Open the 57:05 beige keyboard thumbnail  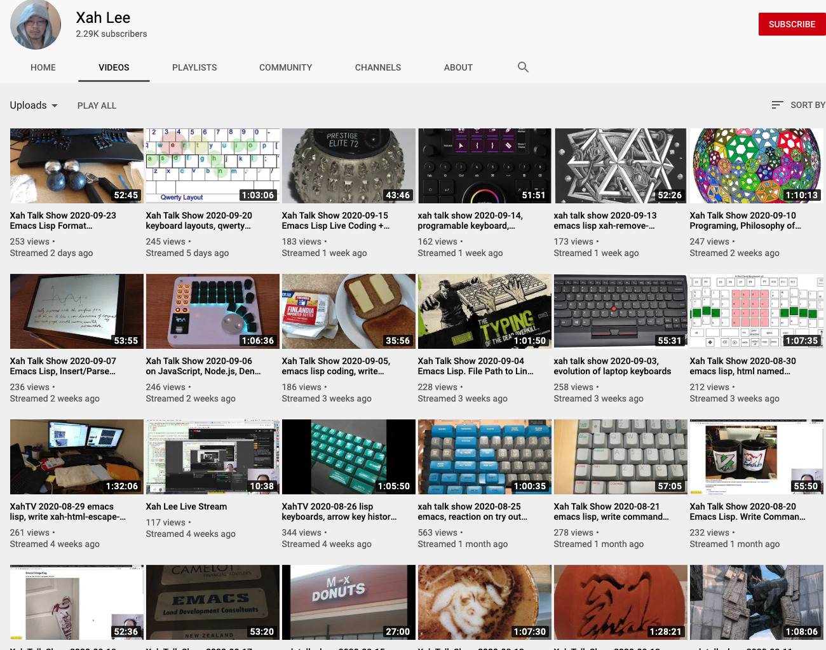[x=621, y=457]
